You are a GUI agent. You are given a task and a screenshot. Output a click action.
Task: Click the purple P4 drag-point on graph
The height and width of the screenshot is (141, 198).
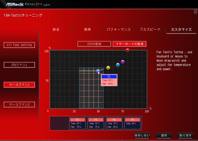pos(123,62)
